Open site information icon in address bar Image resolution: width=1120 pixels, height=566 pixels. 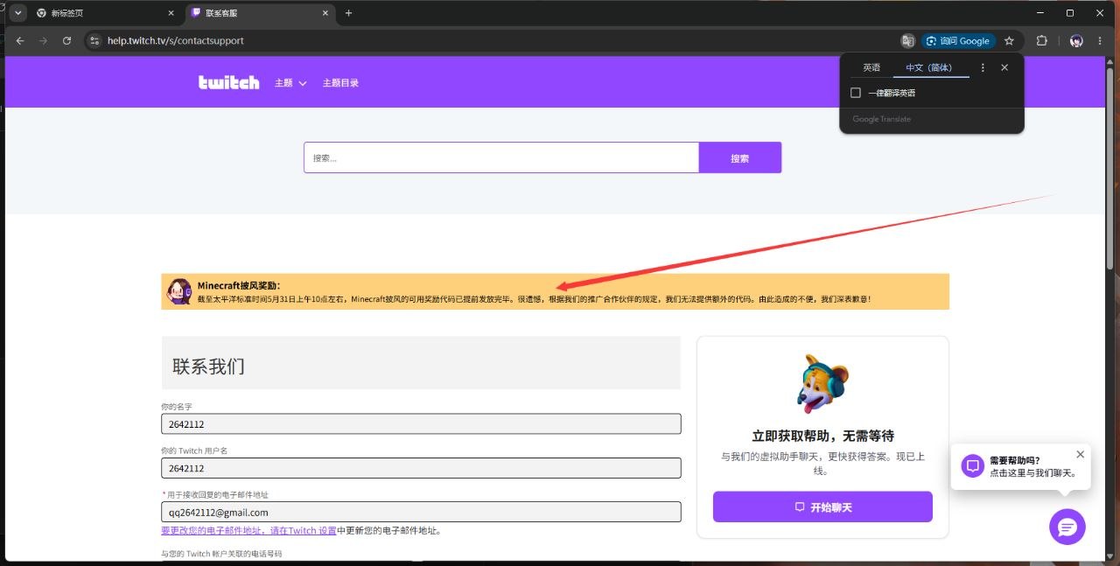(x=95, y=40)
